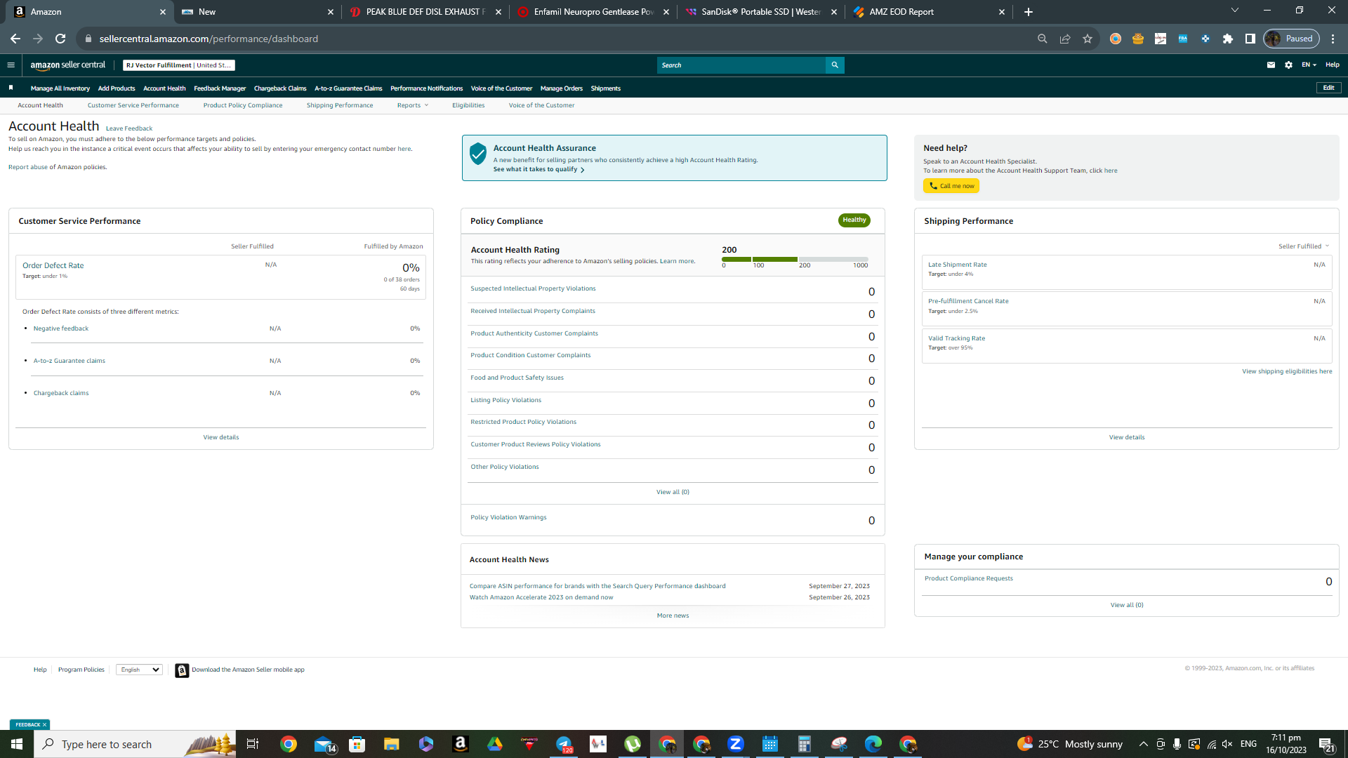
Task: Click the Healthy status badge
Action: 854,220
